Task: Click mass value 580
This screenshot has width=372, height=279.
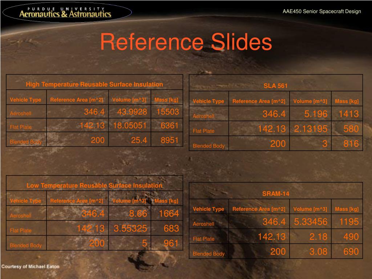Action: tap(351, 129)
